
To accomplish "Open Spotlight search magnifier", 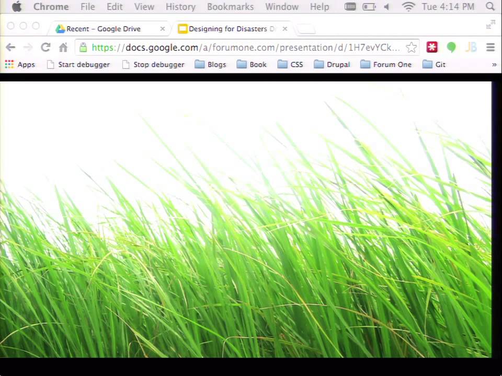I will [490, 6].
